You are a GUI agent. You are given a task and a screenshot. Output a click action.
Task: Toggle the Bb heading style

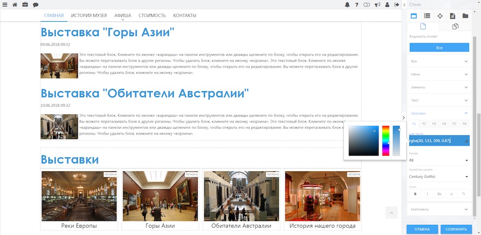pyautogui.click(x=439, y=194)
